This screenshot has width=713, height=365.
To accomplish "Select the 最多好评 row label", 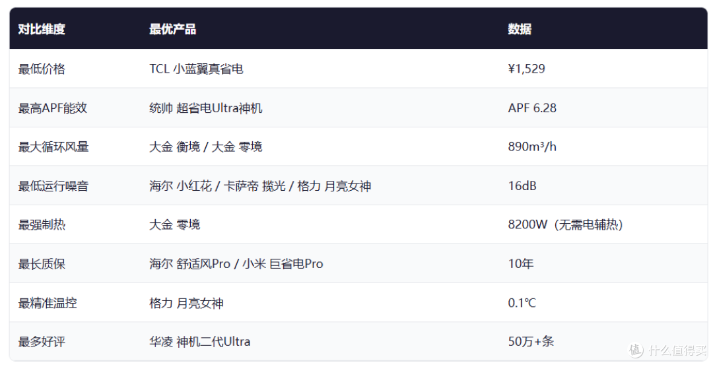I will coord(42,341).
